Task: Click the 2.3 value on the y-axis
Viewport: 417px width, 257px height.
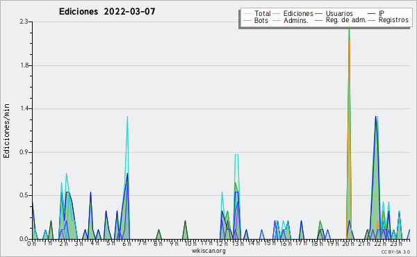Action: tap(24, 22)
